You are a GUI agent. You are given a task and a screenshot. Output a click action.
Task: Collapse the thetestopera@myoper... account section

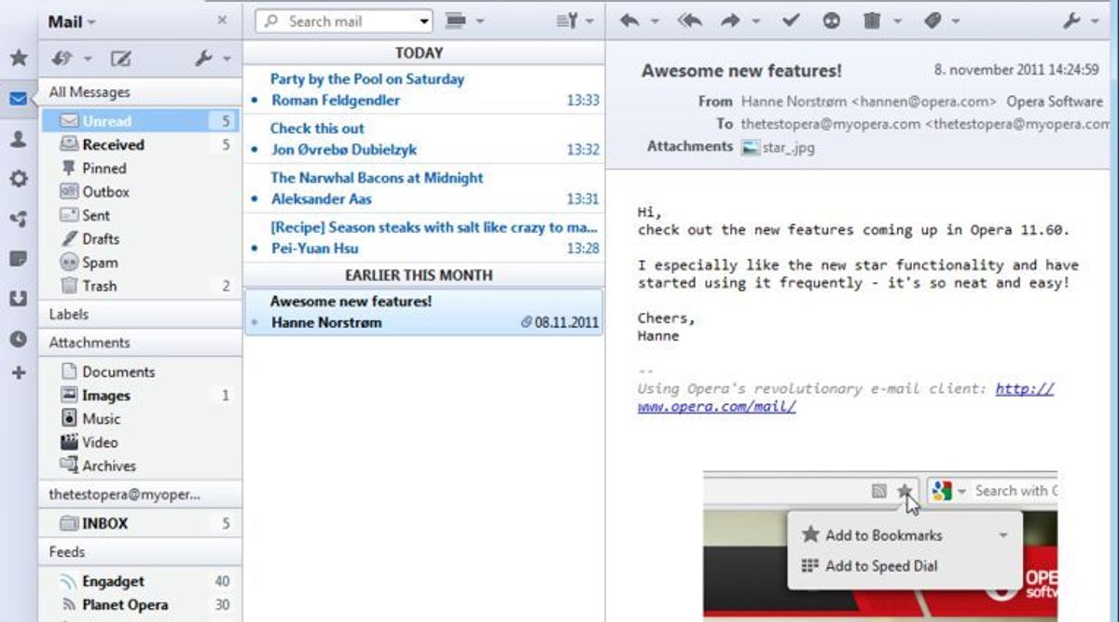click(140, 495)
